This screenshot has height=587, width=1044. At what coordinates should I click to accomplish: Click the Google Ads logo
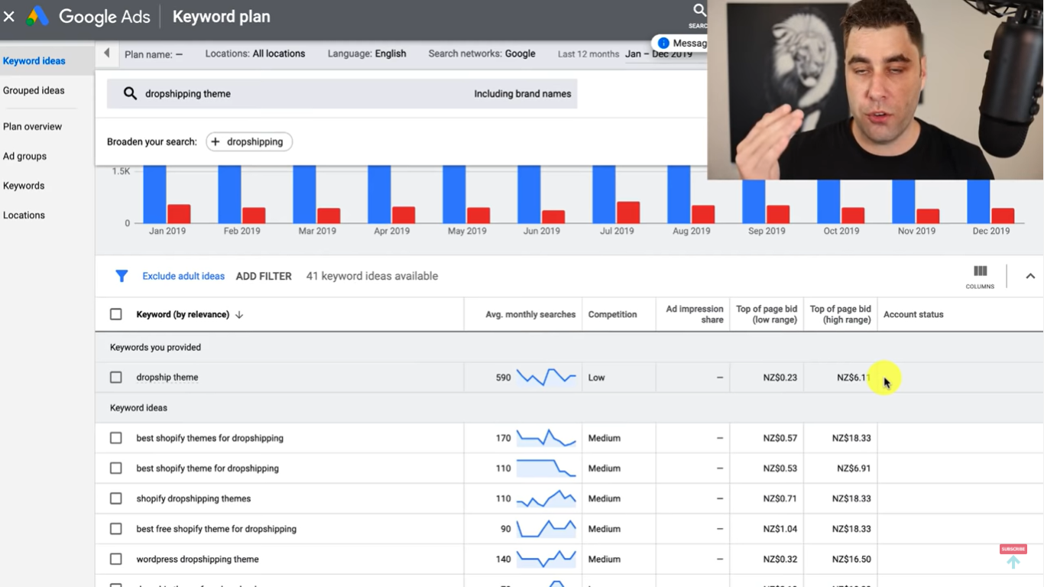pyautogui.click(x=37, y=16)
